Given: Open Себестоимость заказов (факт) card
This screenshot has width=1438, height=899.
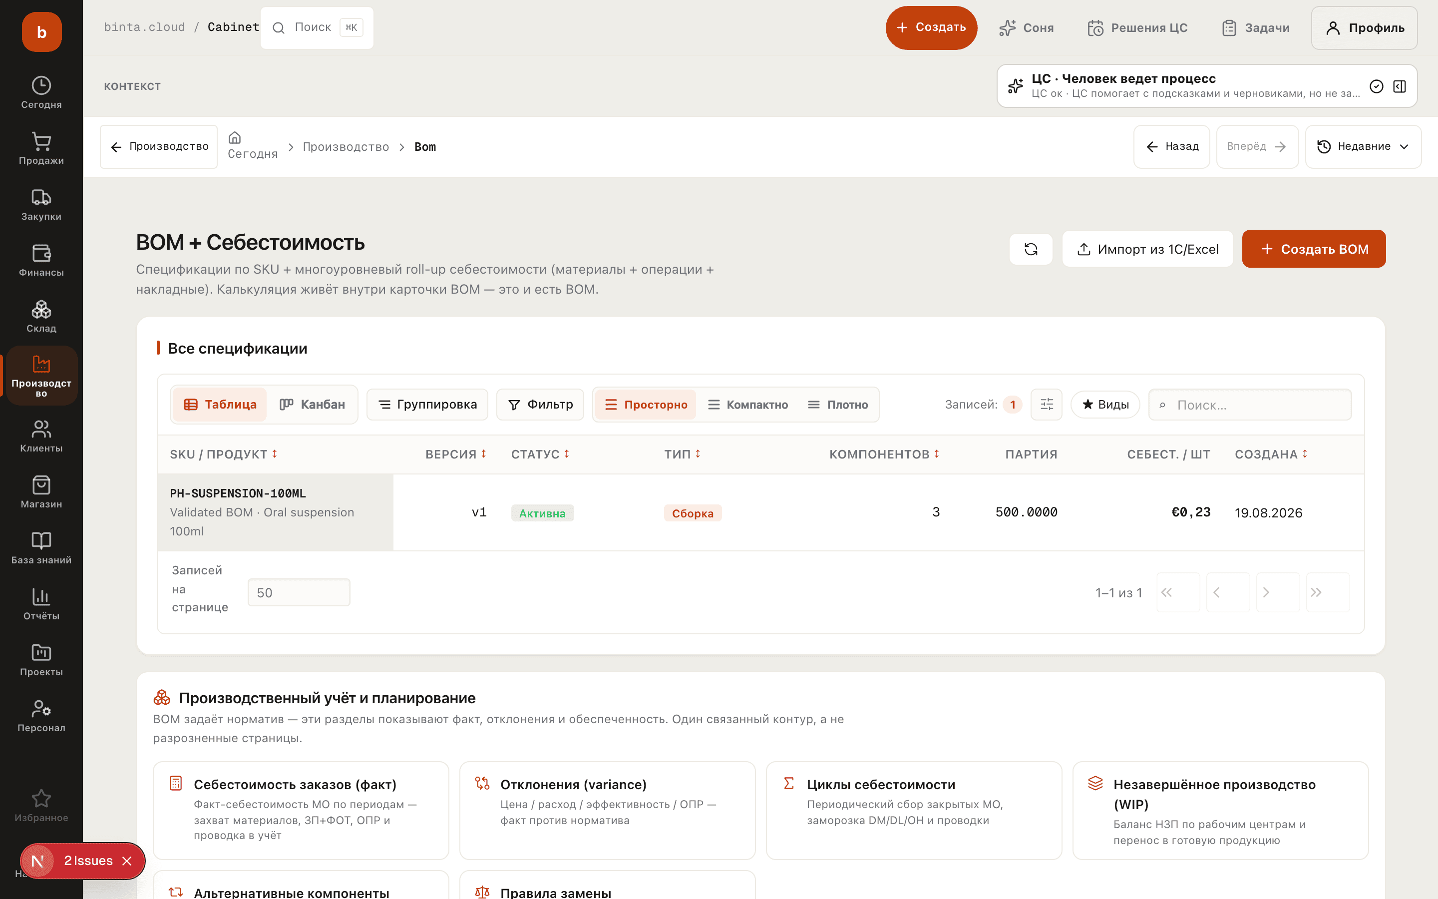Looking at the screenshot, I should [301, 811].
